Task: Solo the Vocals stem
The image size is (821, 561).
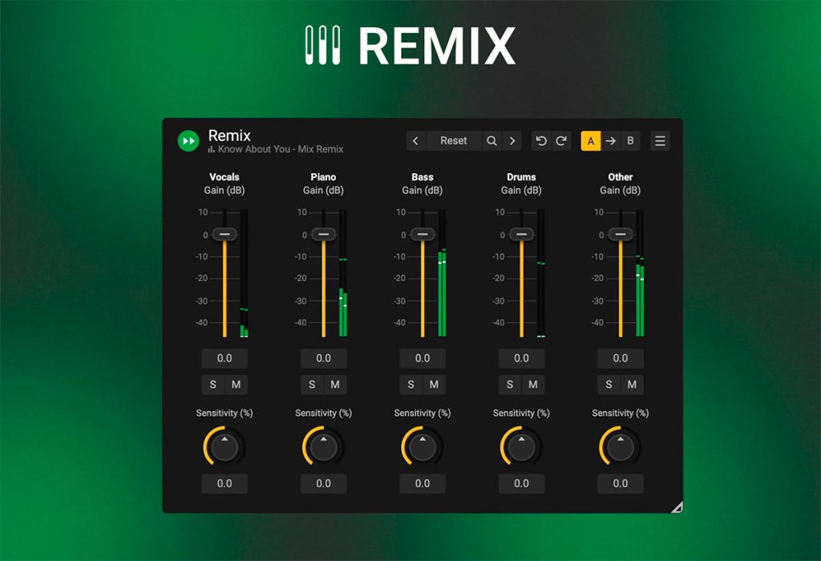Action: click(213, 385)
